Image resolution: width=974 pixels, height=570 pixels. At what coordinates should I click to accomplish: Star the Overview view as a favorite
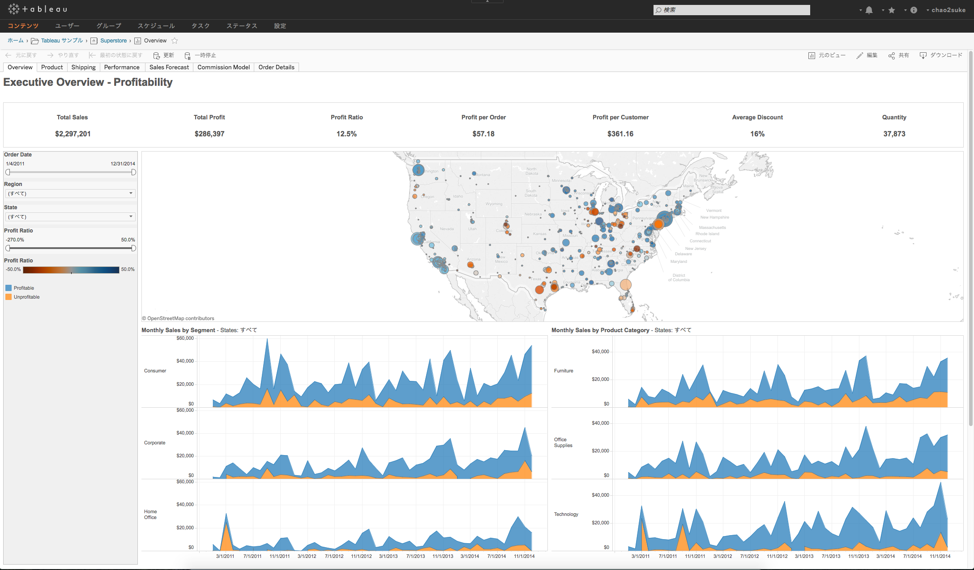175,41
